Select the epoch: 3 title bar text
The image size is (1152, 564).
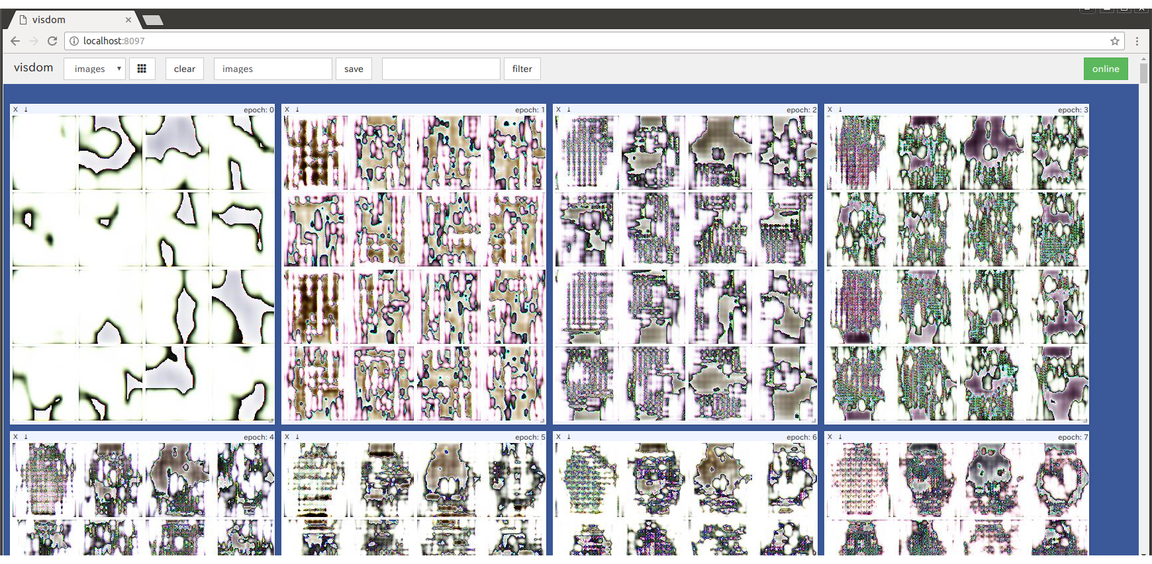[x=1073, y=110]
